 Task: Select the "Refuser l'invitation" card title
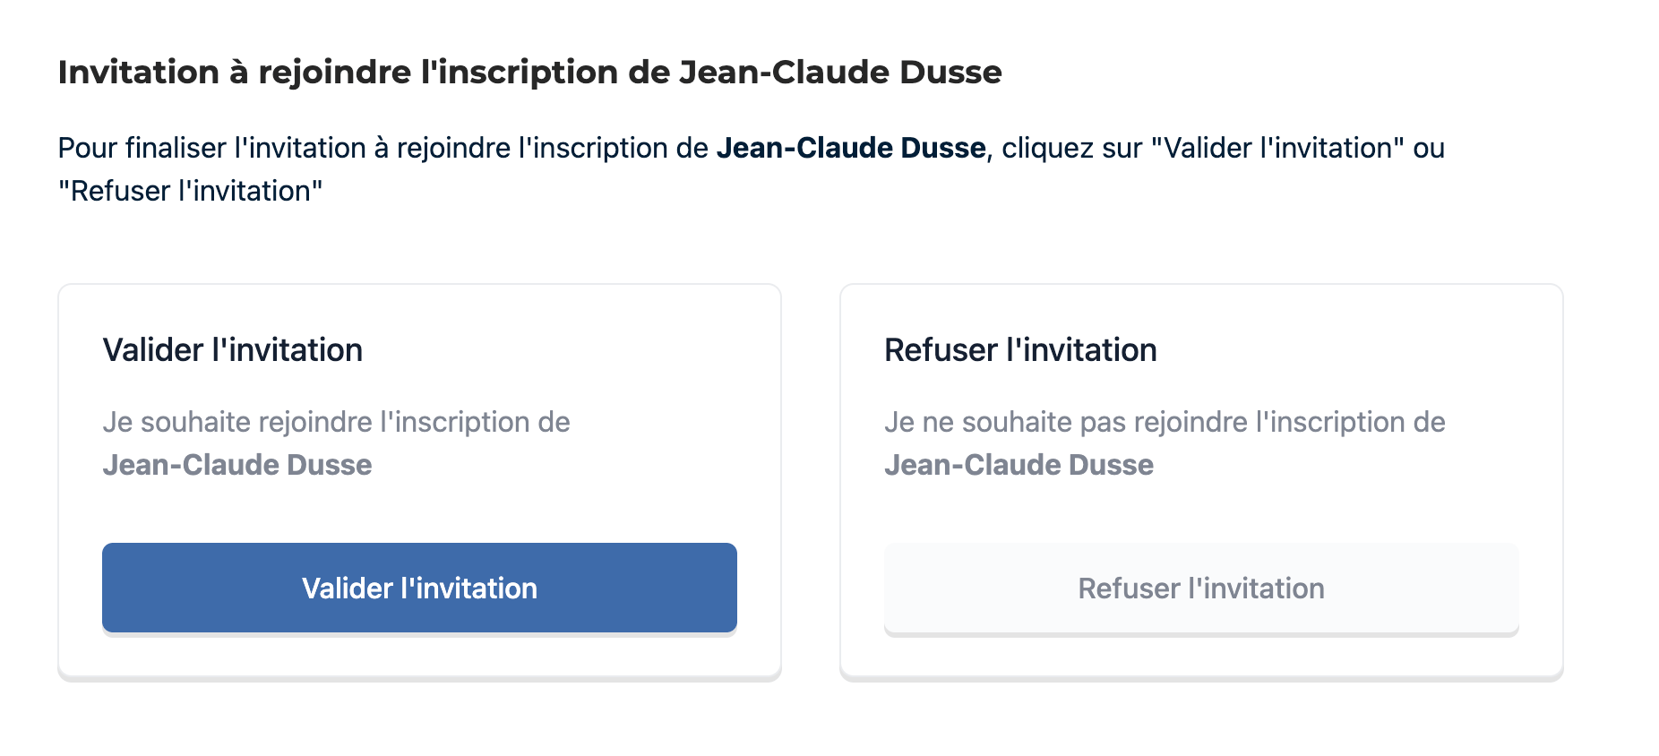(x=1020, y=350)
